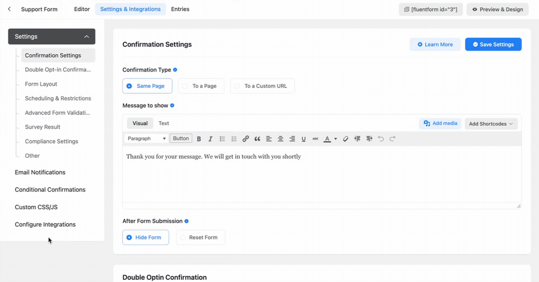The width and height of the screenshot is (539, 282).
Task: Align text left
Action: (269, 139)
